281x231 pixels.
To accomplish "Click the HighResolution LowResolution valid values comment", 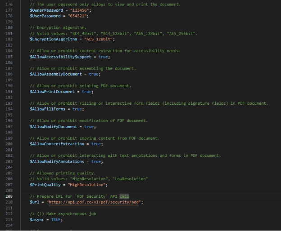I will (x=89, y=179).
